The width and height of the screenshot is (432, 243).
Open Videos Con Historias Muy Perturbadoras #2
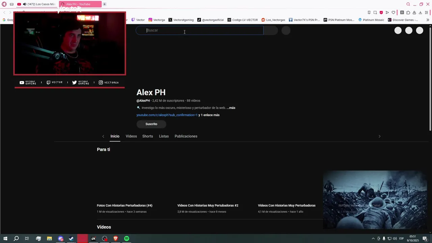click(x=208, y=206)
